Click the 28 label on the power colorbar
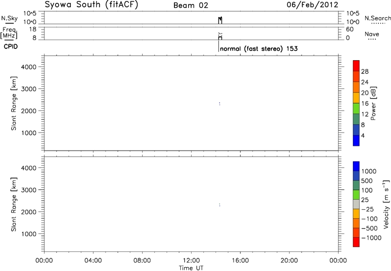The width and height of the screenshot is (391, 271). pyautogui.click(x=365, y=71)
